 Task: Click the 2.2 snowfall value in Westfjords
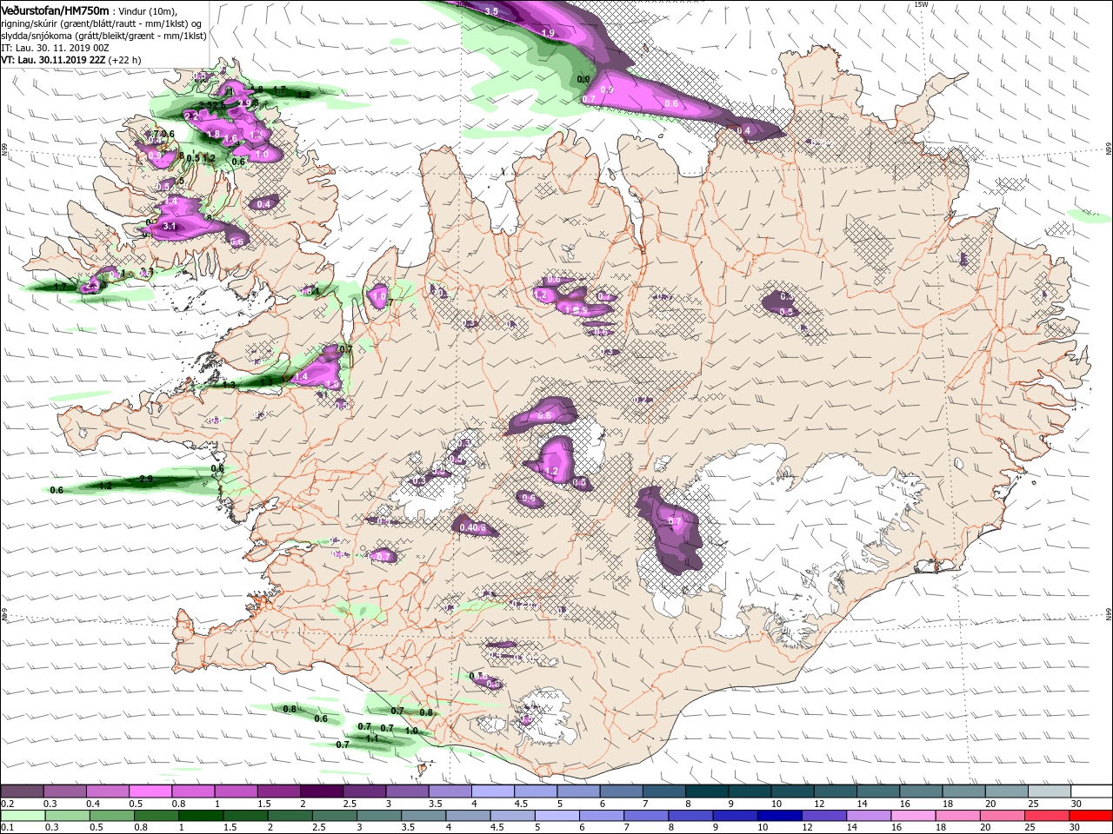click(x=191, y=116)
